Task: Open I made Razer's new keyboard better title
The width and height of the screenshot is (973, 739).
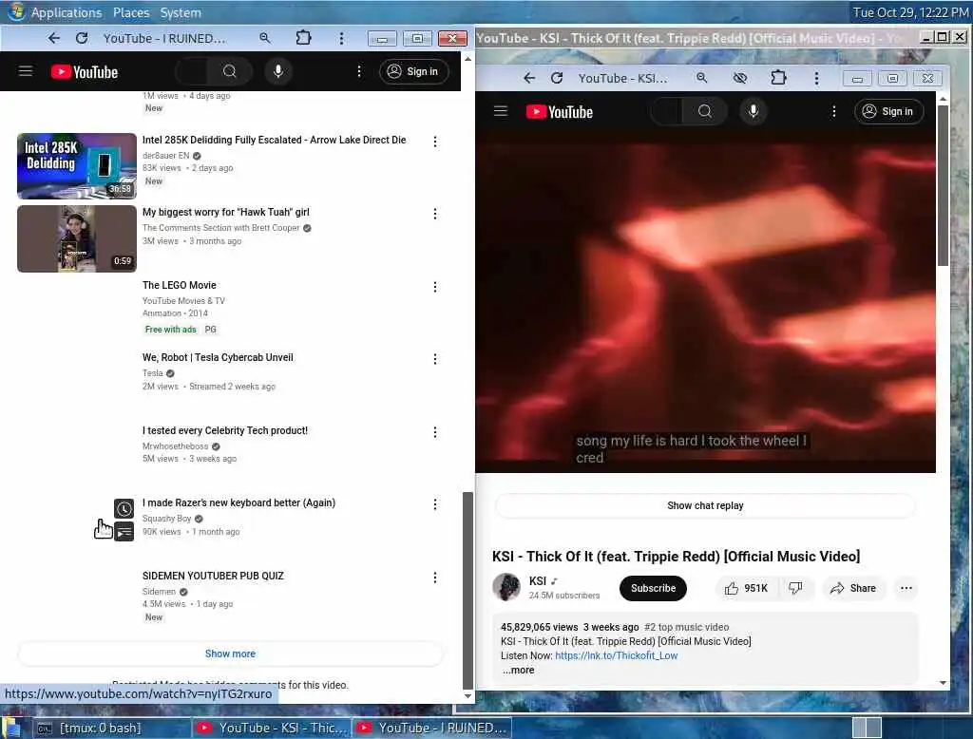Action: 238,502
